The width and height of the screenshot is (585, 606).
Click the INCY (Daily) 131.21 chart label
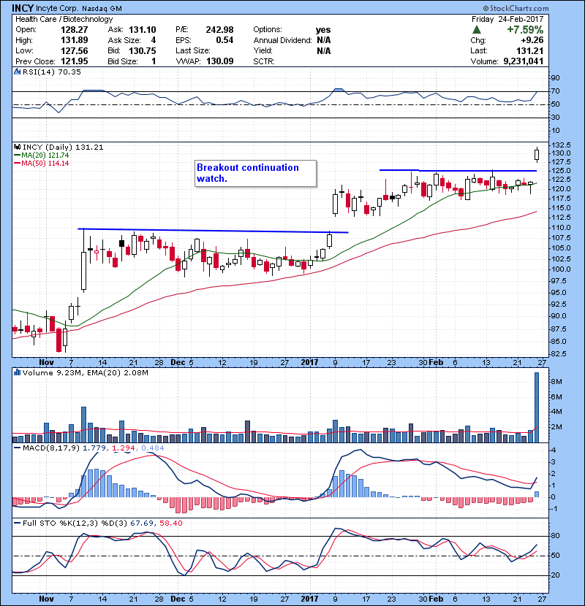[63, 147]
